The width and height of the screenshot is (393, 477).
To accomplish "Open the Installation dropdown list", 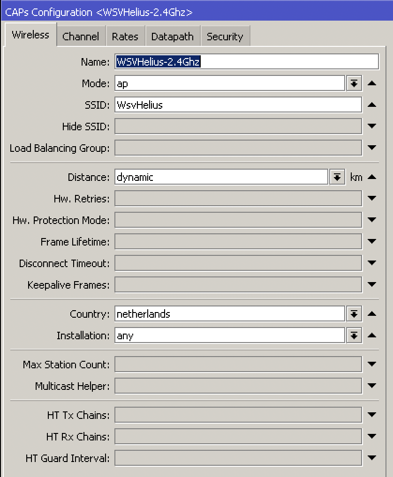I will click(354, 335).
